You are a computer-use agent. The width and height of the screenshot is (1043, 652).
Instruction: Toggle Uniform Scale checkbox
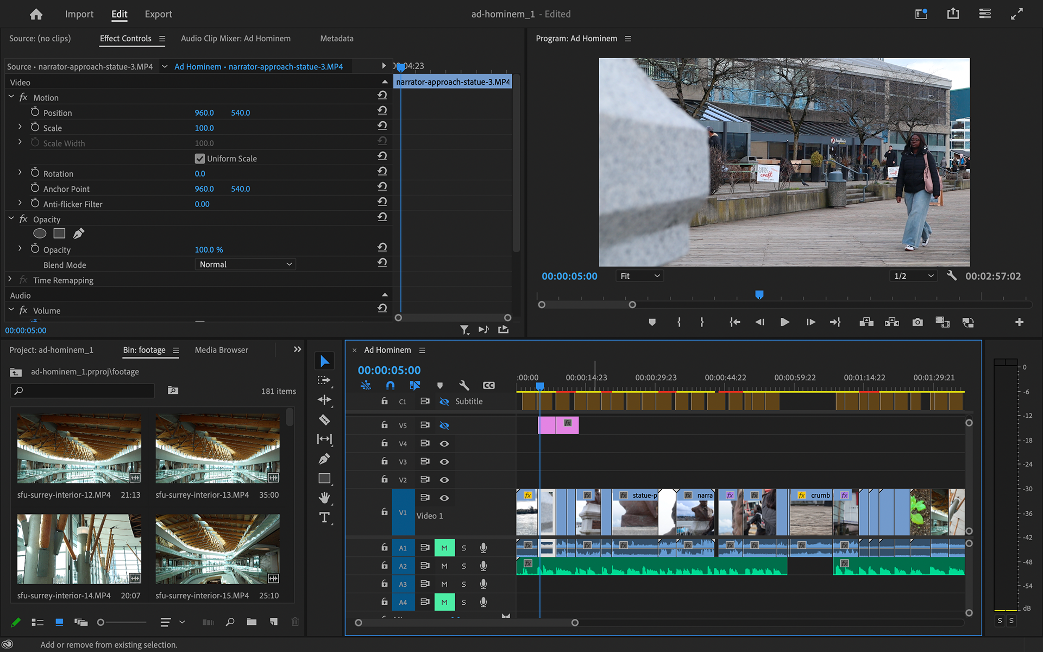click(200, 159)
